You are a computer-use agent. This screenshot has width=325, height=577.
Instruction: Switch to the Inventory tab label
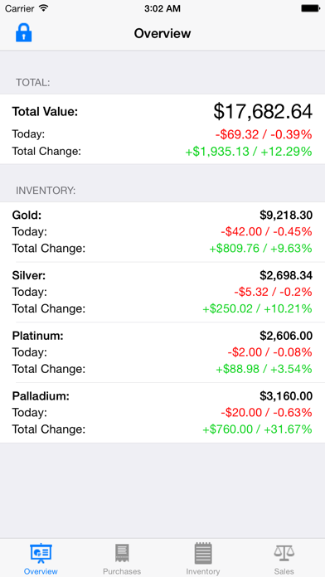point(203,571)
